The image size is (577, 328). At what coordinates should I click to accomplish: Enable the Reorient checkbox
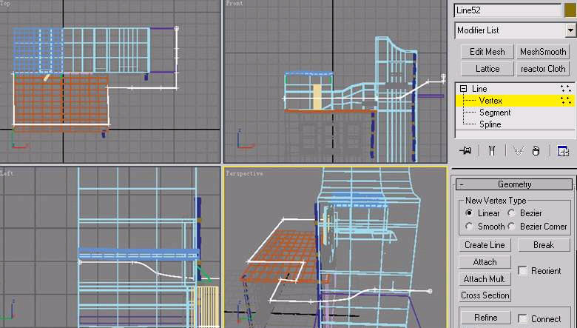click(x=524, y=271)
